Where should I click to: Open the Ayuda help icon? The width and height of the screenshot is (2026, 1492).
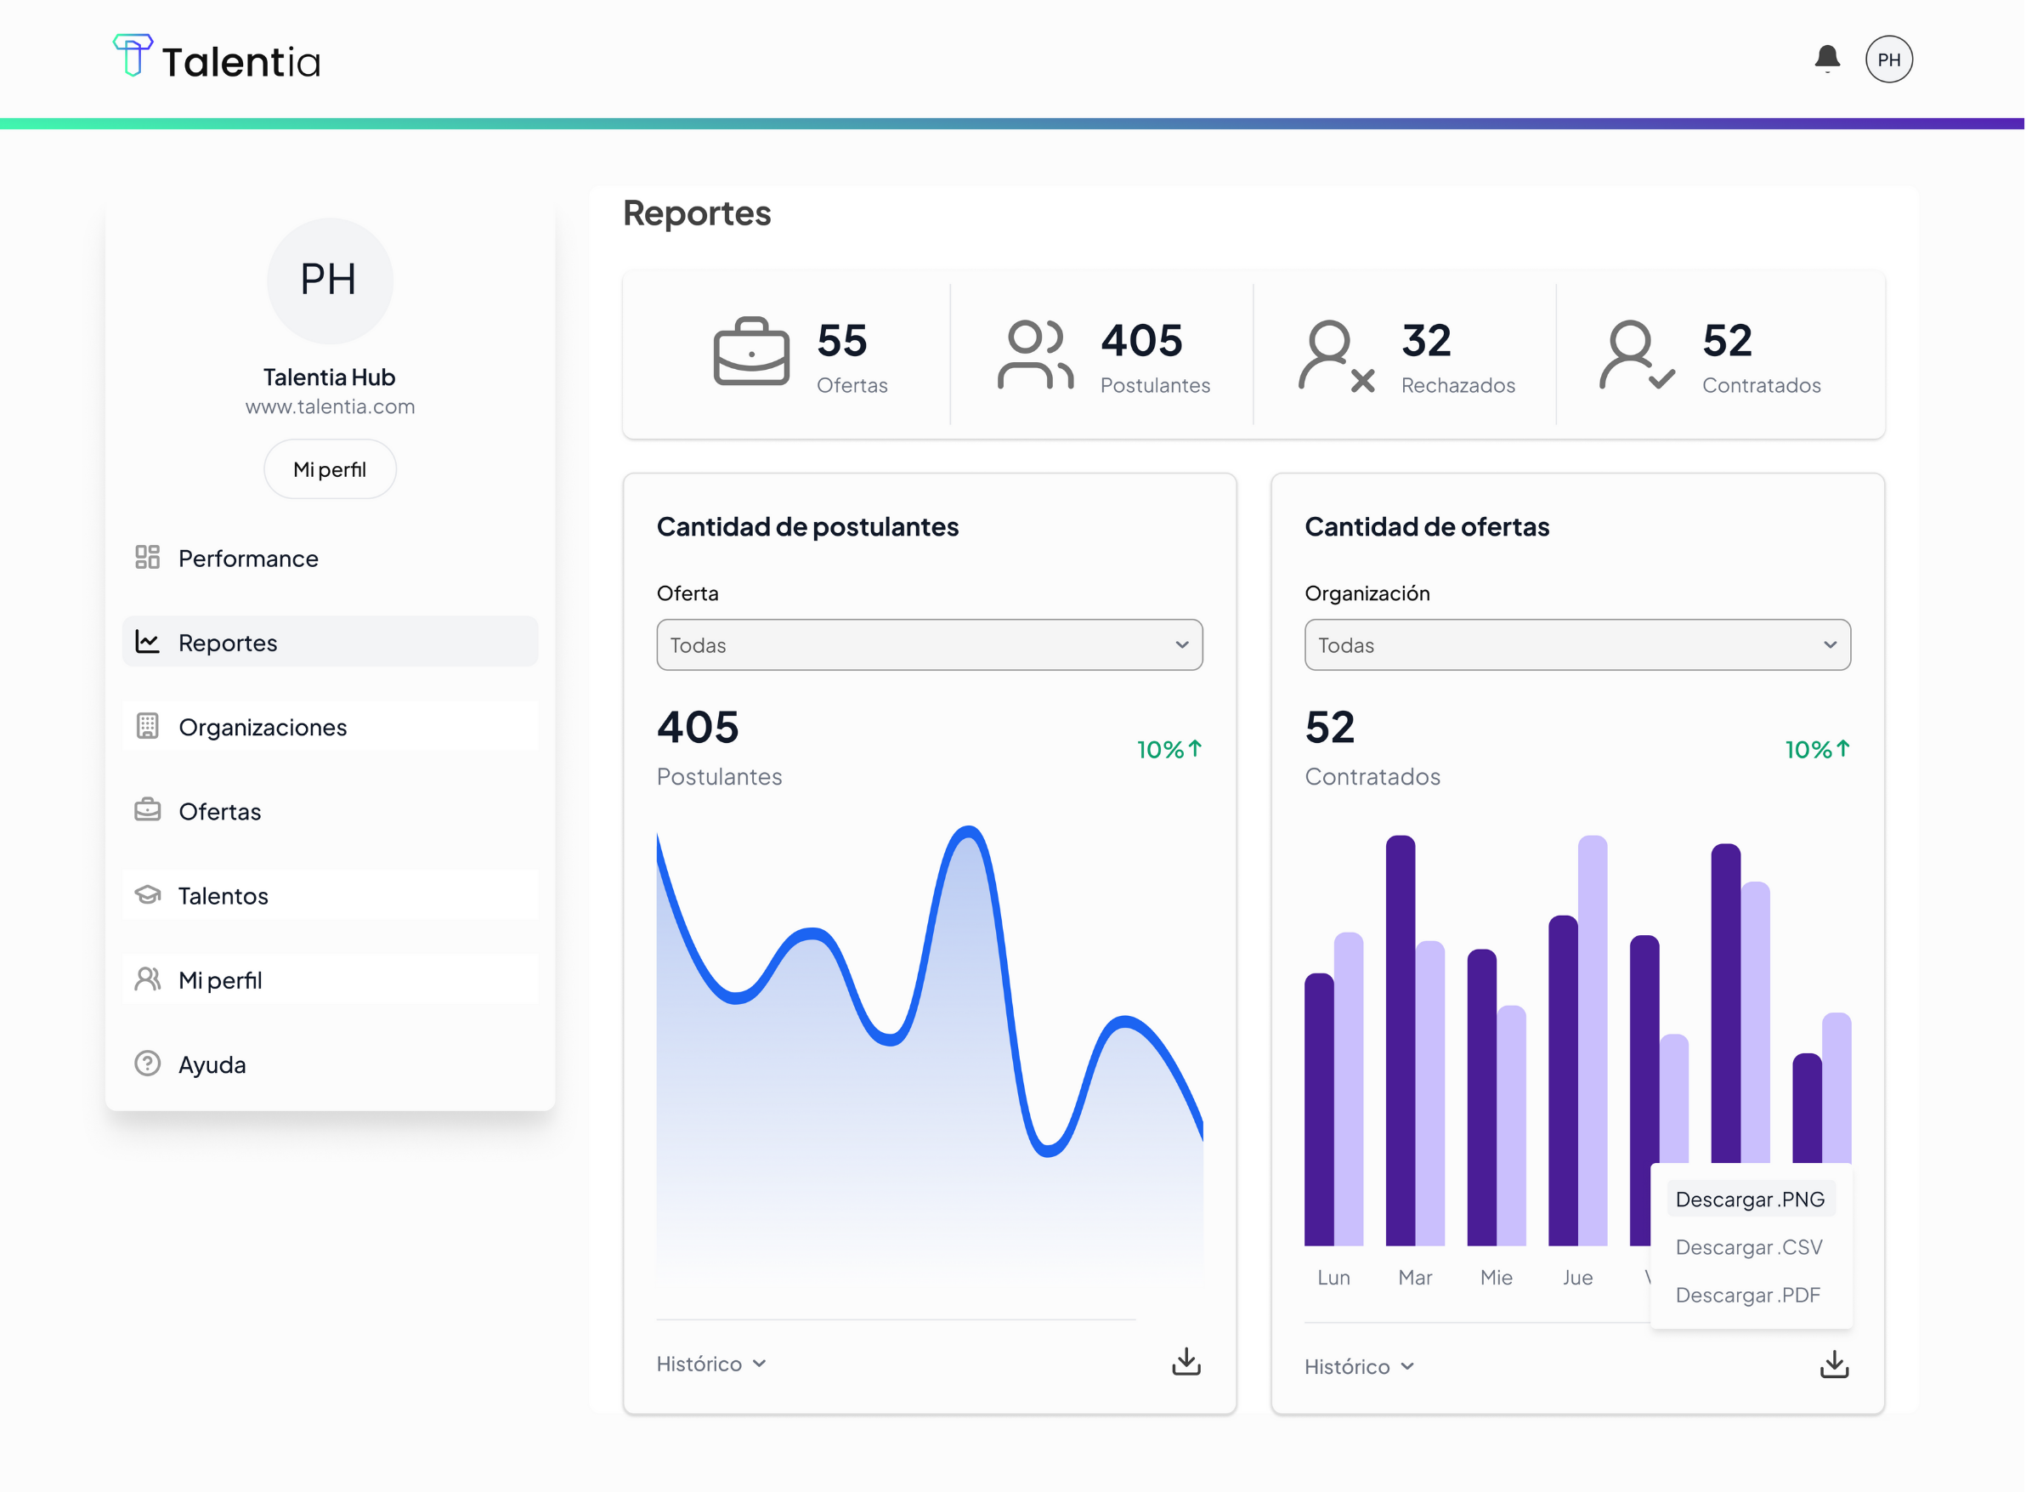point(147,1064)
